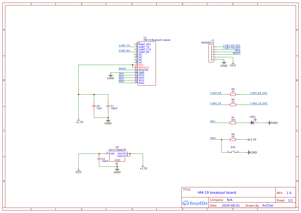
Task: Click the UART_RX_EXT net label at J1
Action: 231,46
